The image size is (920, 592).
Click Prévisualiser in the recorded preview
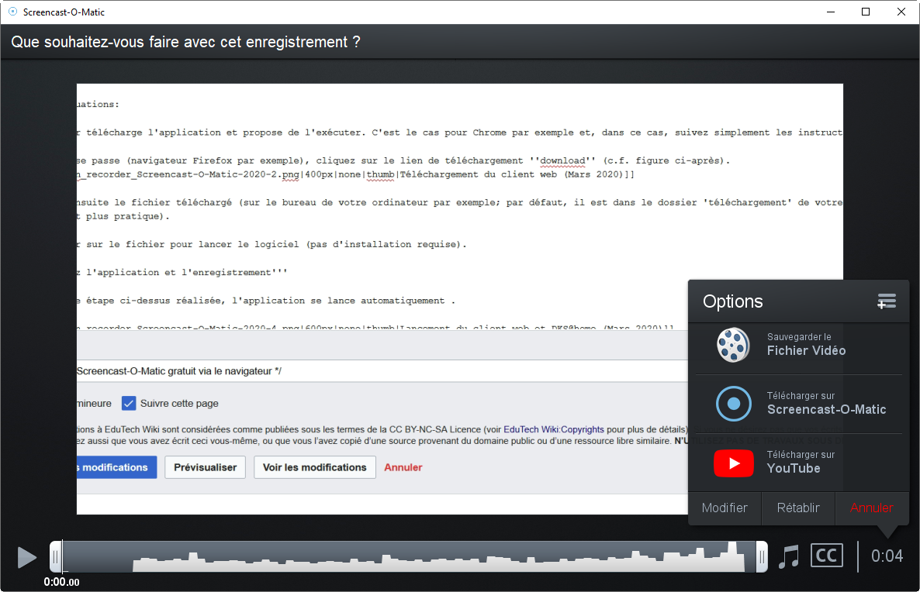[x=206, y=467]
